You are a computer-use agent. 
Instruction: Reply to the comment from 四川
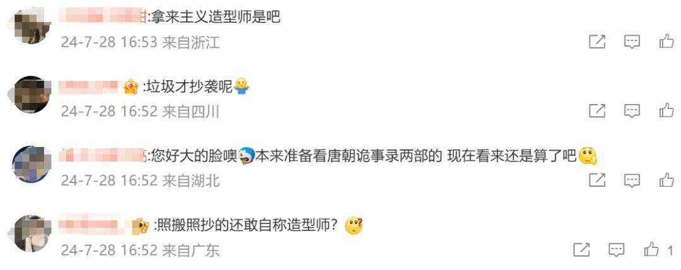click(x=632, y=111)
